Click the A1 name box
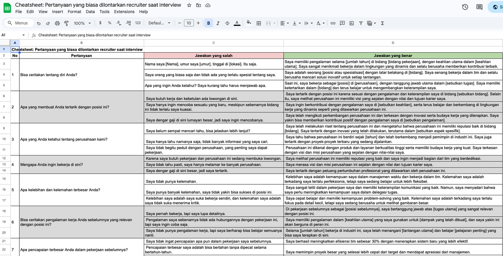503x256 pixels. [x=10, y=35]
